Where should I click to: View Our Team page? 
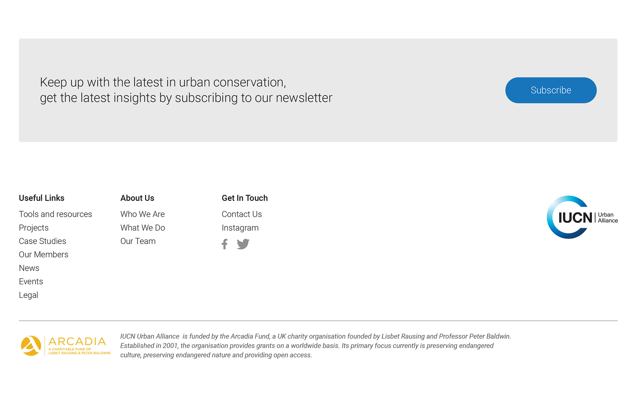pyautogui.click(x=138, y=241)
